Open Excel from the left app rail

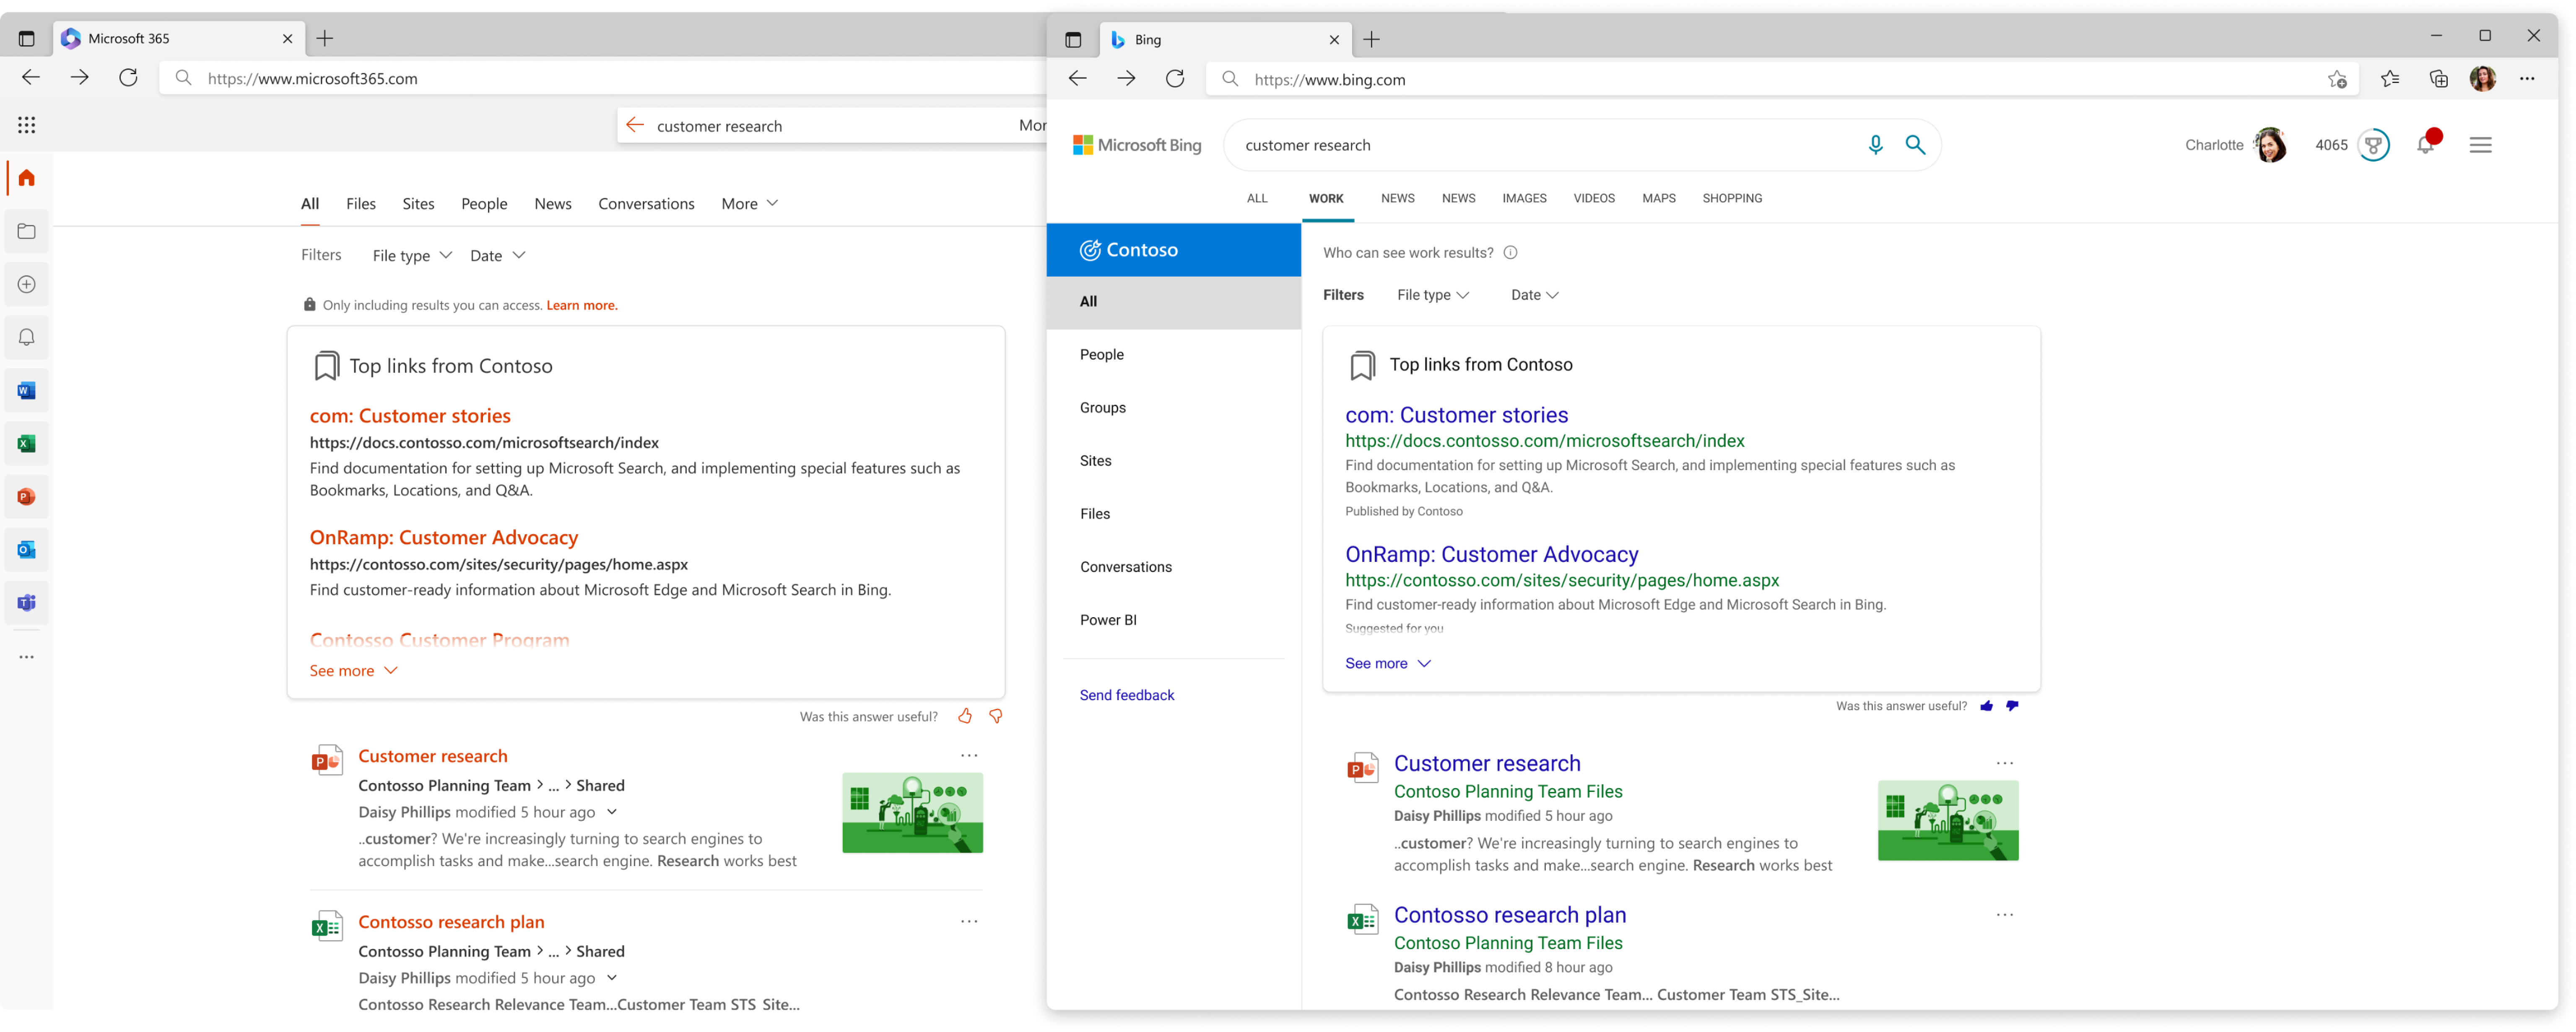[26, 442]
